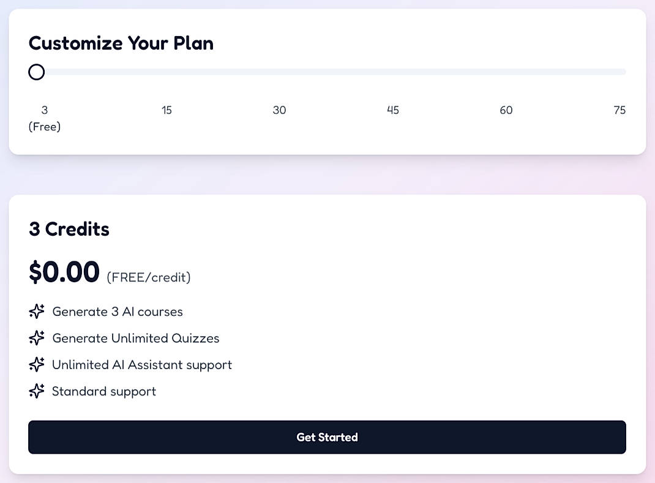Image resolution: width=655 pixels, height=483 pixels.
Task: Click the sparkle icon beside Standard support
Action: (x=37, y=391)
